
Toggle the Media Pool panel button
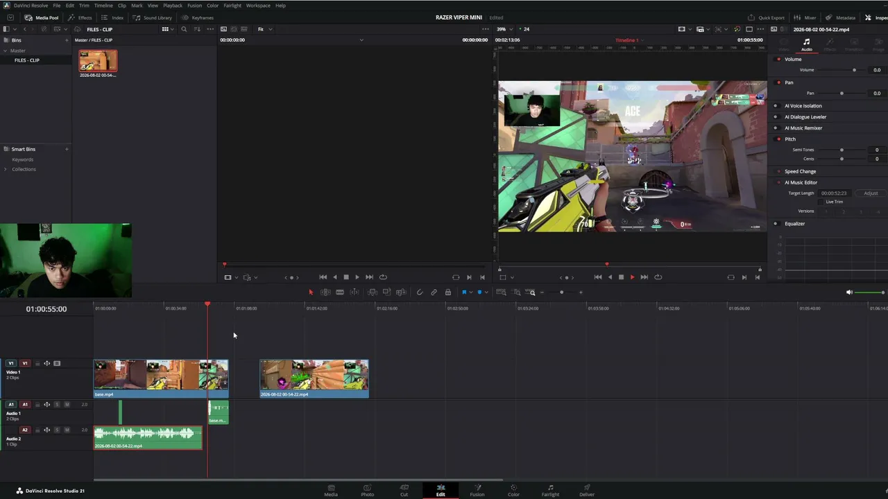click(x=42, y=17)
